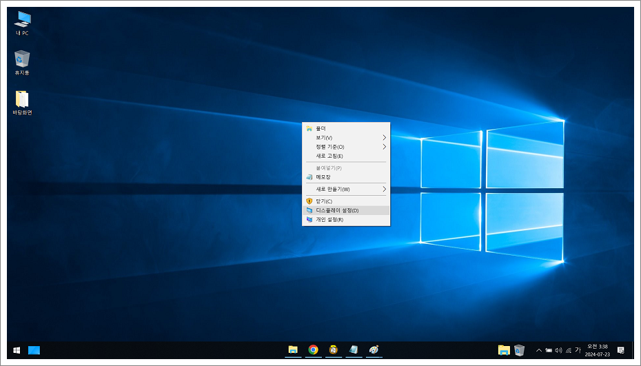Choose 닫기(C) with the shield icon
641x366 pixels.
[346, 201]
